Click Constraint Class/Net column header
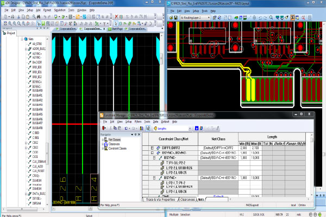Image resolution: width=326 pixels, height=217 pixels. pos(173,139)
